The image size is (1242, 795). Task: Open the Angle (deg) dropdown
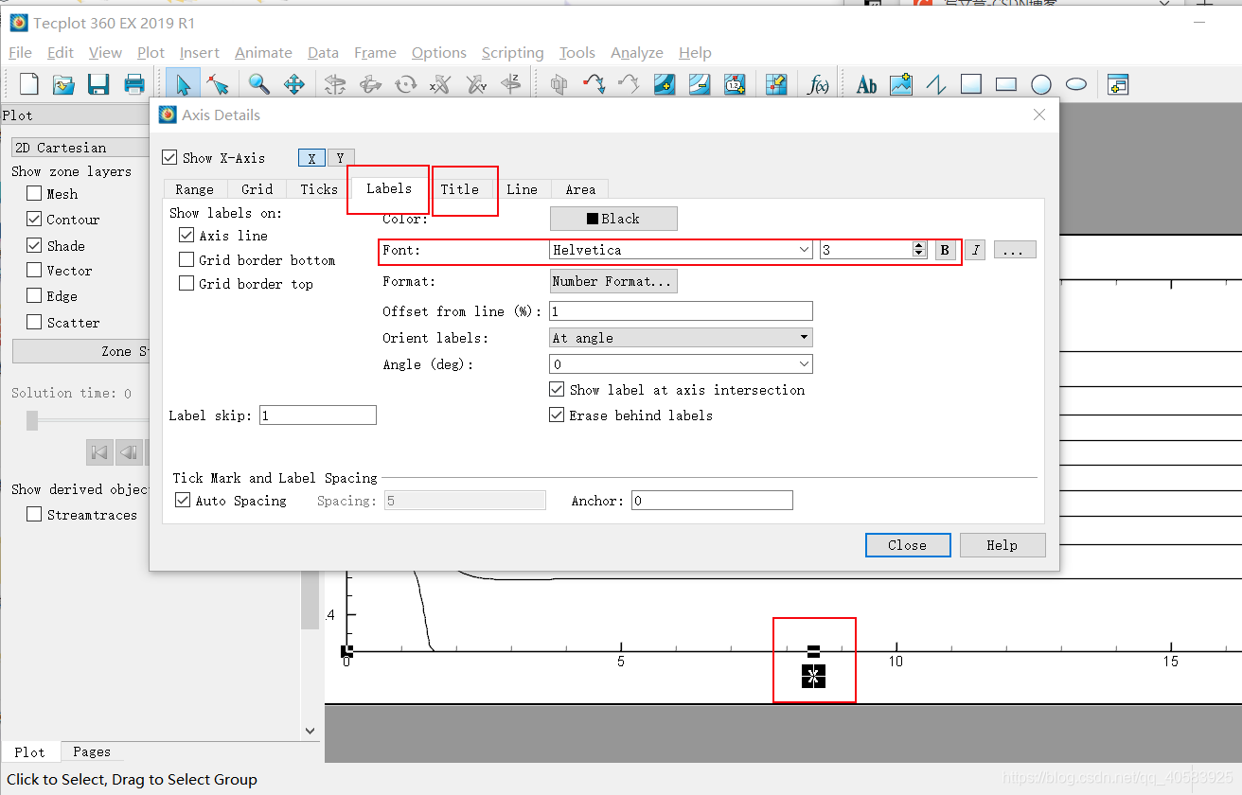coord(681,363)
